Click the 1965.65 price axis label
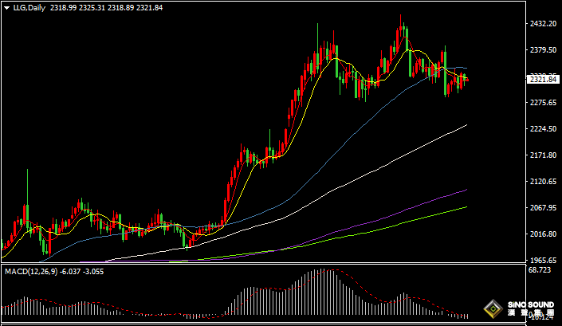The height and width of the screenshot is (326, 562). (543, 261)
